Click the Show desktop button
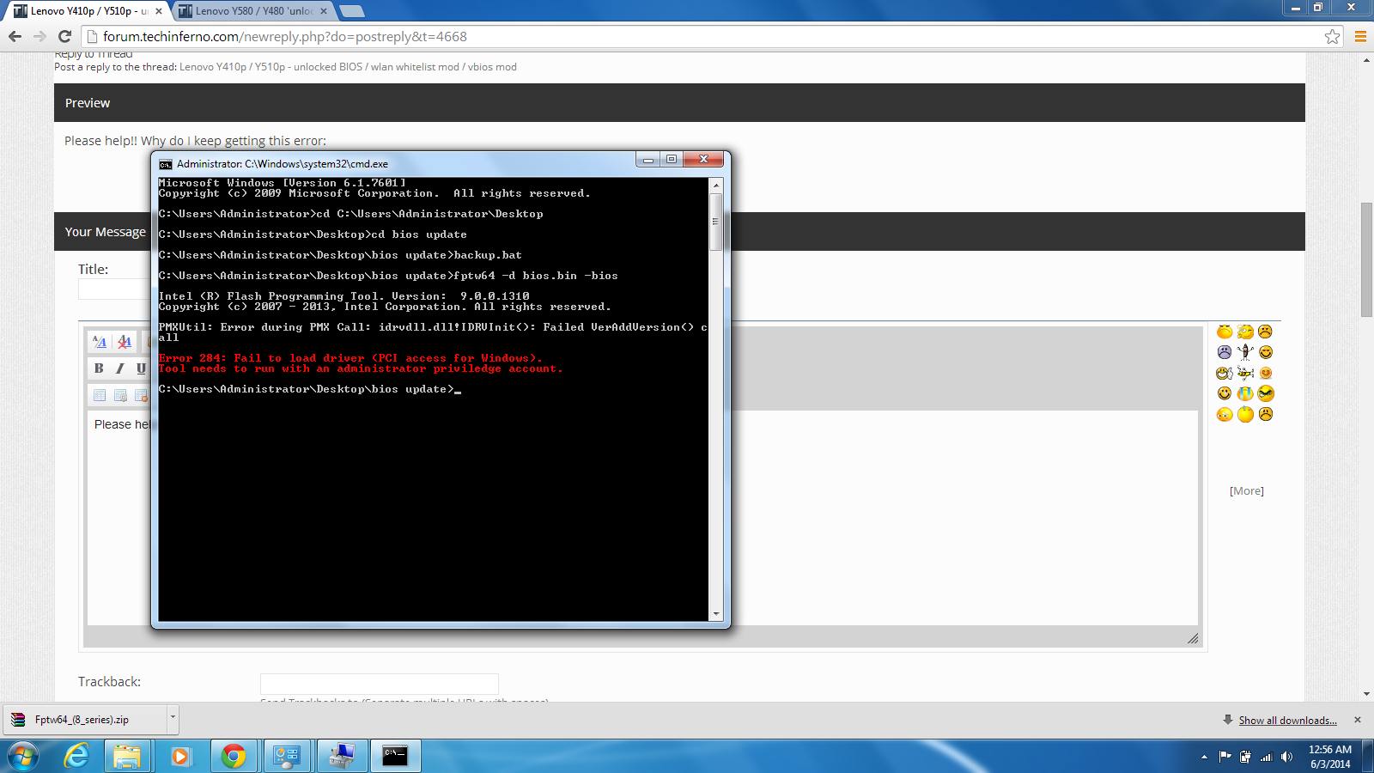 click(x=1367, y=756)
